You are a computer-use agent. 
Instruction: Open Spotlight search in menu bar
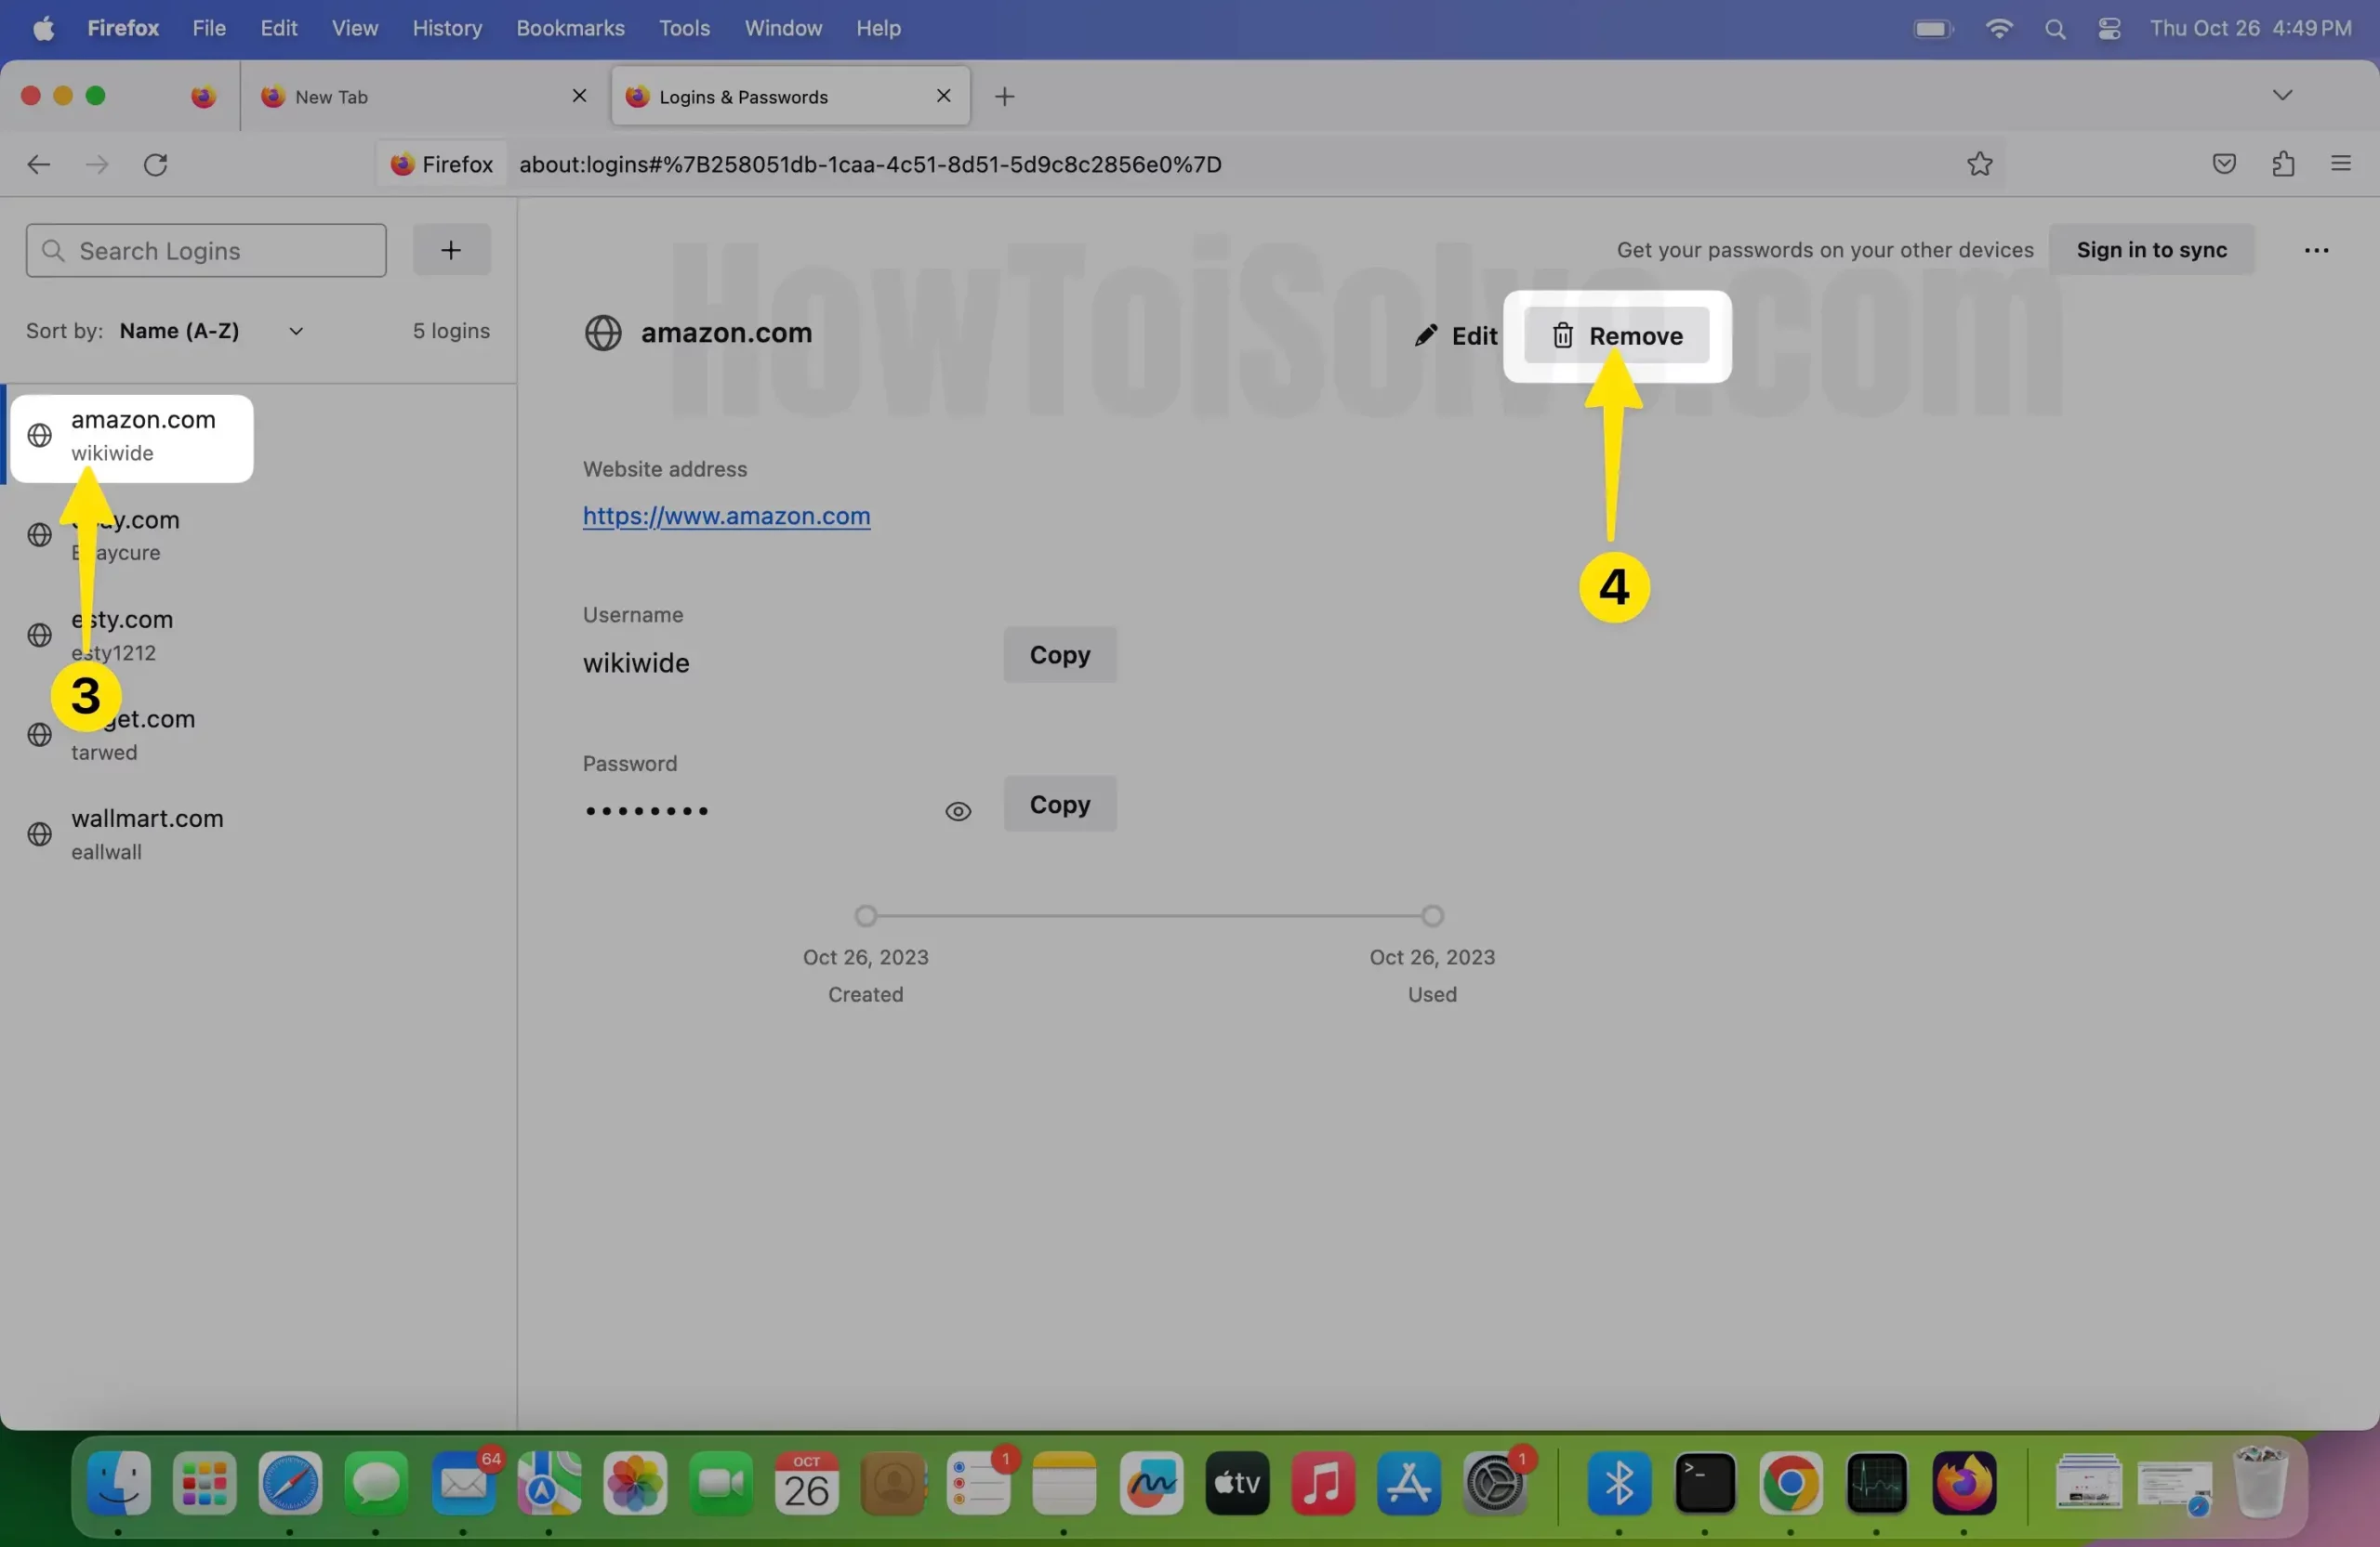click(2055, 29)
